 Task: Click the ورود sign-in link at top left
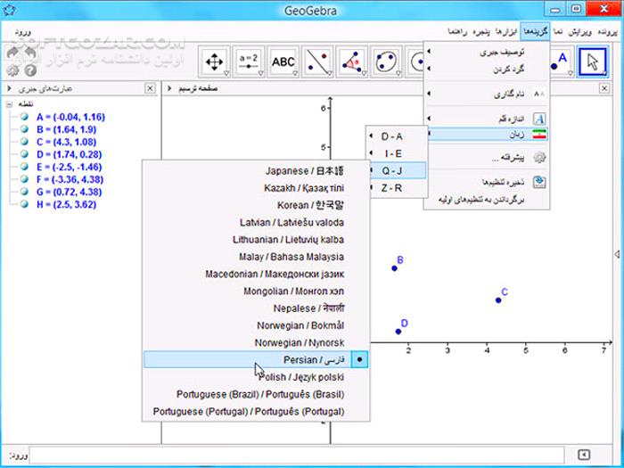click(x=23, y=32)
